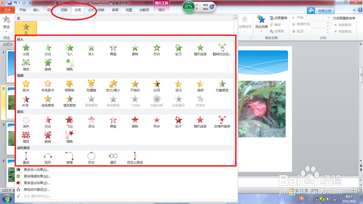Increase the 持续时间 spinner value
This screenshot has width=363, height=204.
tap(328, 23)
